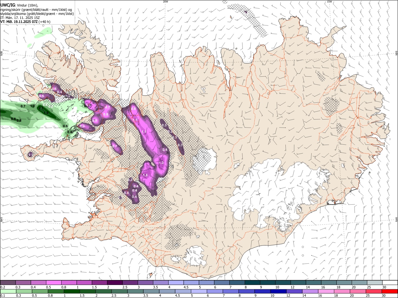Click the '20W' longitude label
This screenshot has width=398, height=298.
tap(165, 2)
